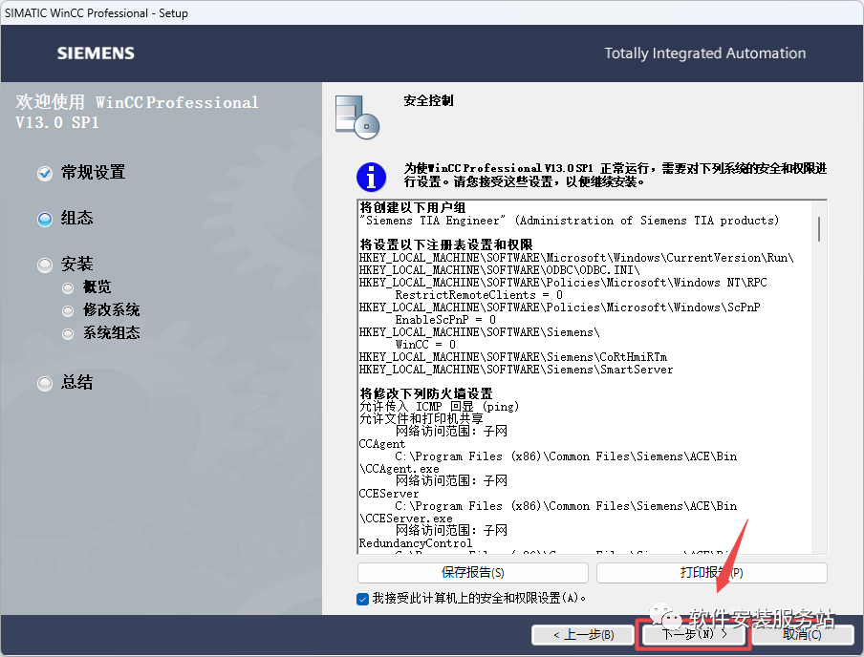Viewport: 864px width, 657px height.
Task: Select the 安装 step indicator
Action: pyautogui.click(x=45, y=265)
